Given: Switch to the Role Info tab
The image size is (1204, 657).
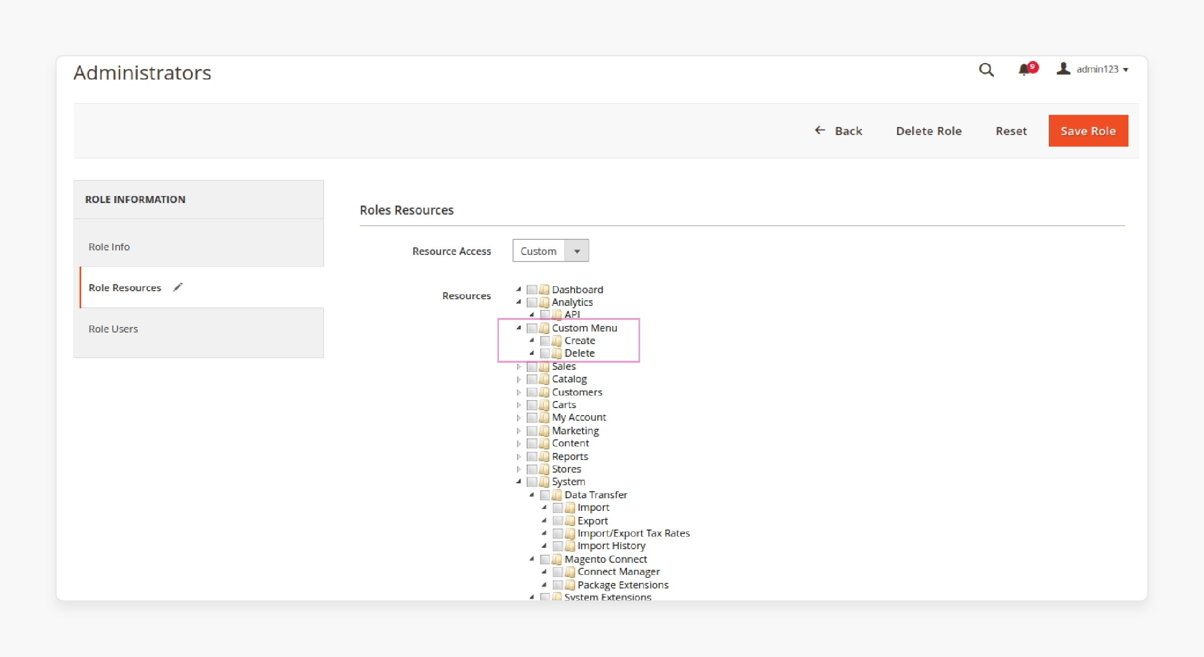Looking at the screenshot, I should (x=199, y=247).
